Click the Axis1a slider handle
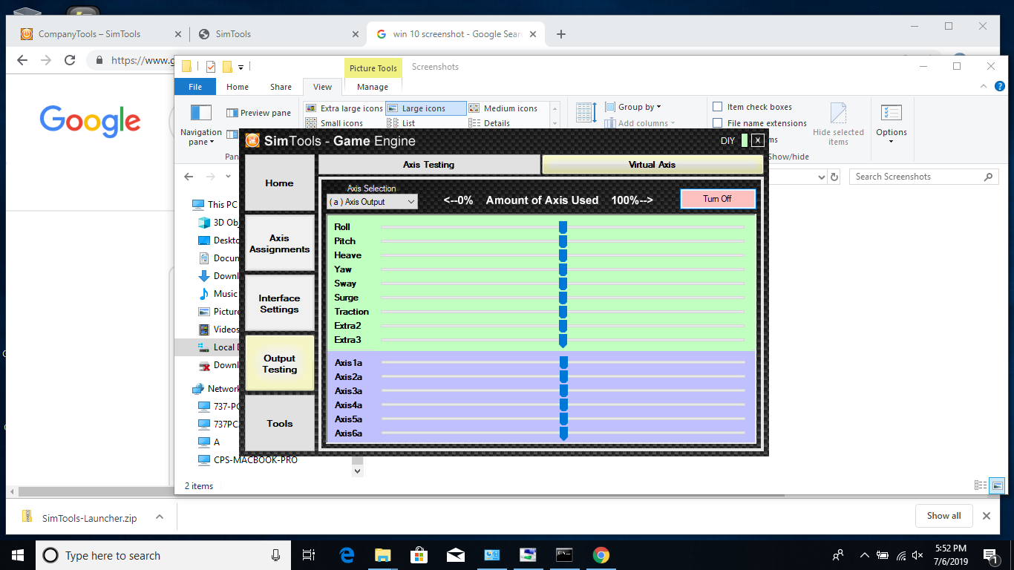Screen dimensions: 1014x570 563,362
